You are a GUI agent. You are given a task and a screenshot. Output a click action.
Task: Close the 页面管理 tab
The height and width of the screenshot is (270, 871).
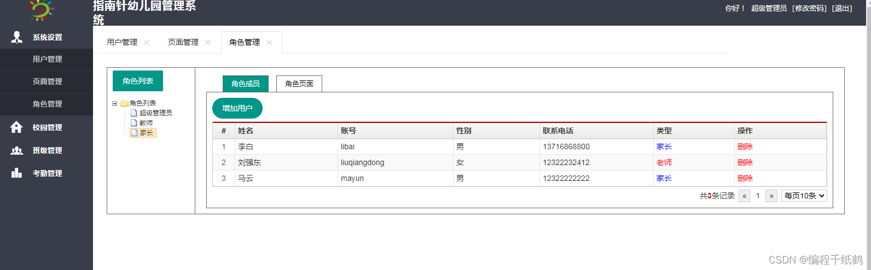(x=208, y=43)
